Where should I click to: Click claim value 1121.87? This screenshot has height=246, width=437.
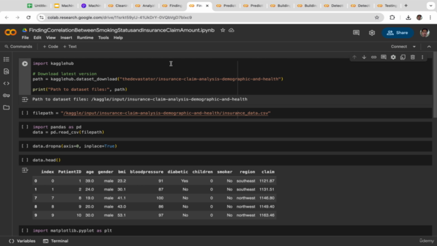267,180
